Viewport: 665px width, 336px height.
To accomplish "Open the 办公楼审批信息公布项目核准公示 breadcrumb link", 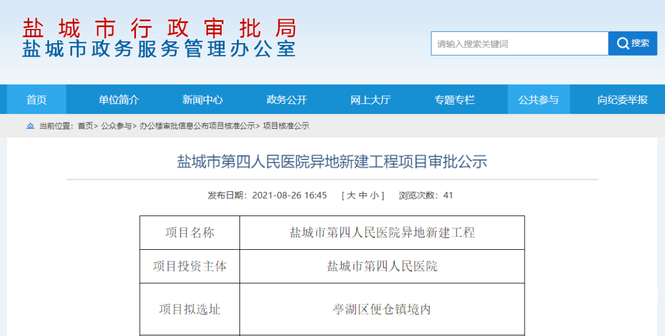I will [197, 126].
